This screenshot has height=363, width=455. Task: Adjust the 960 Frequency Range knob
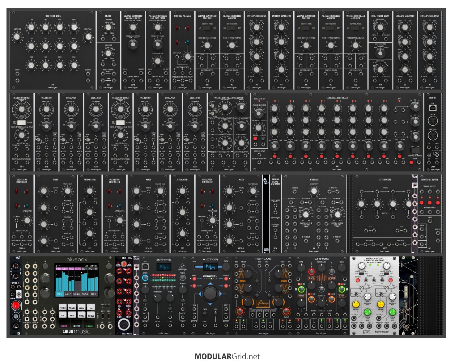click(x=259, y=113)
